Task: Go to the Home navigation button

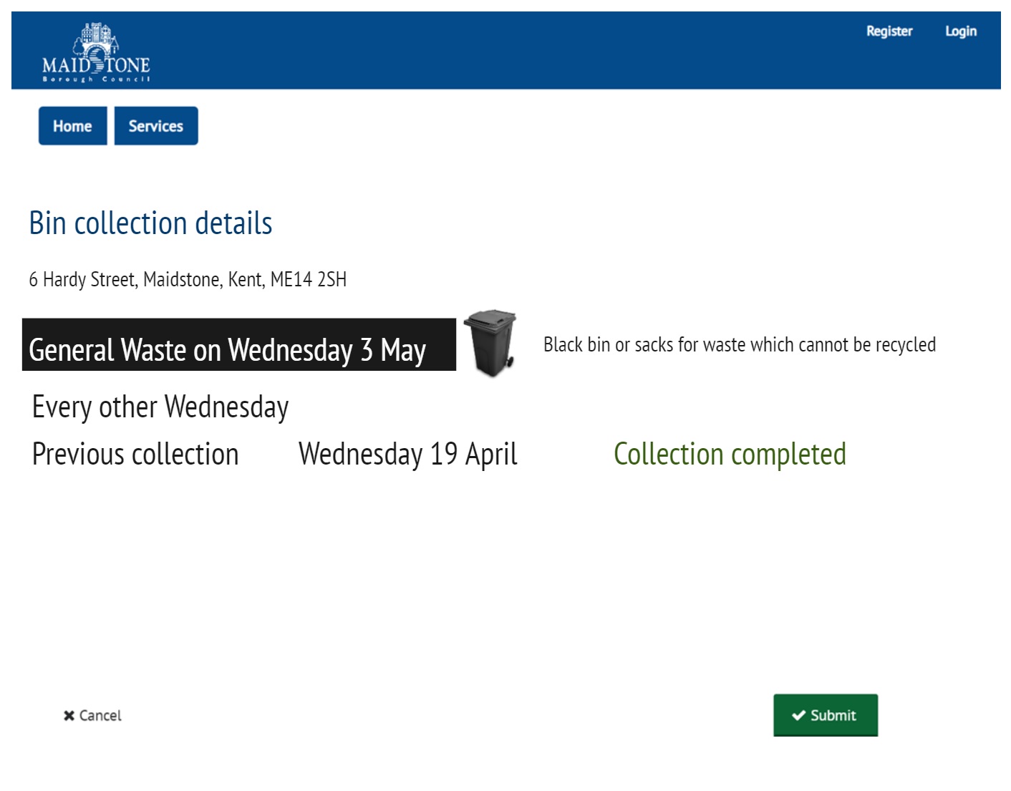Action: pyautogui.click(x=72, y=126)
